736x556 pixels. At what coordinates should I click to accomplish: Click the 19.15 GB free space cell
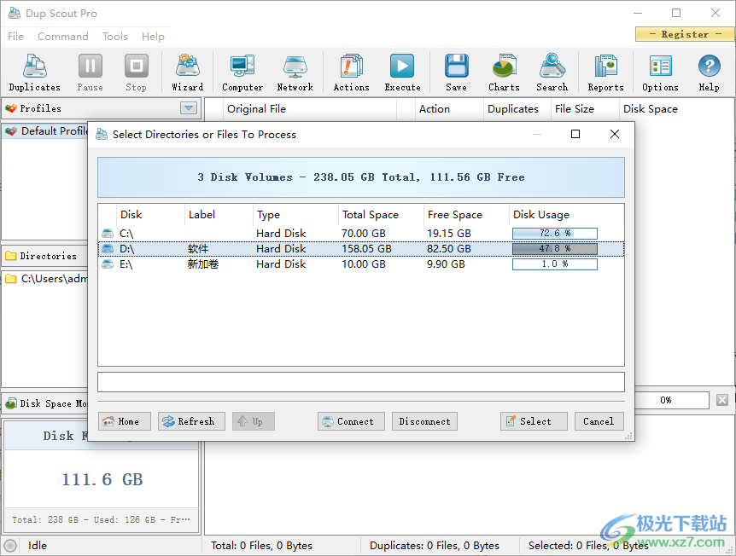449,234
